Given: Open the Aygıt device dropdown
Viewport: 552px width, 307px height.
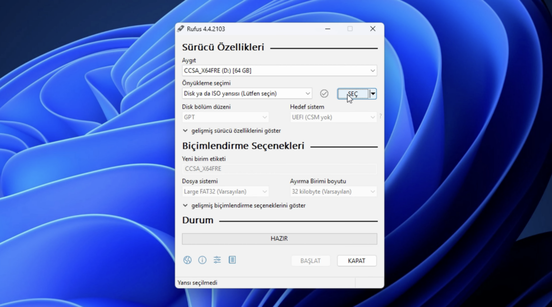Looking at the screenshot, I should pos(279,71).
